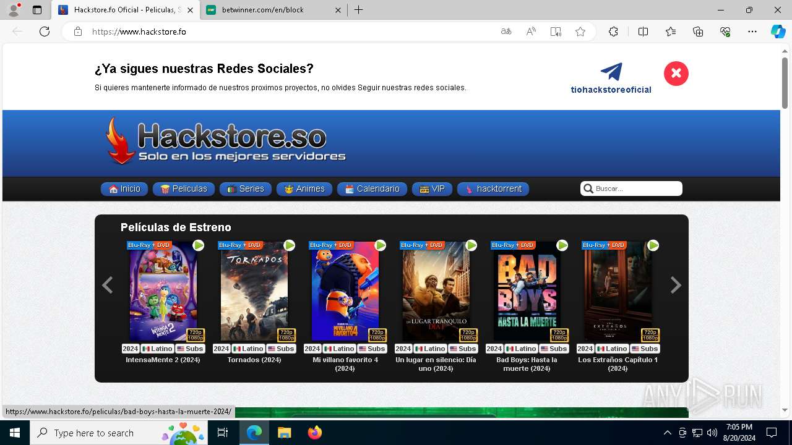This screenshot has height=445, width=792.
Task: Click Tornados (2024) title link
Action: pos(254,360)
